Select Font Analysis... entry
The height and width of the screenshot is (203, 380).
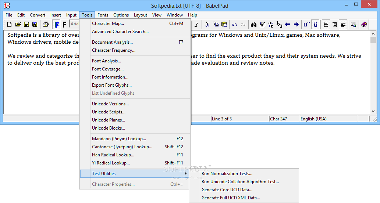135,61
